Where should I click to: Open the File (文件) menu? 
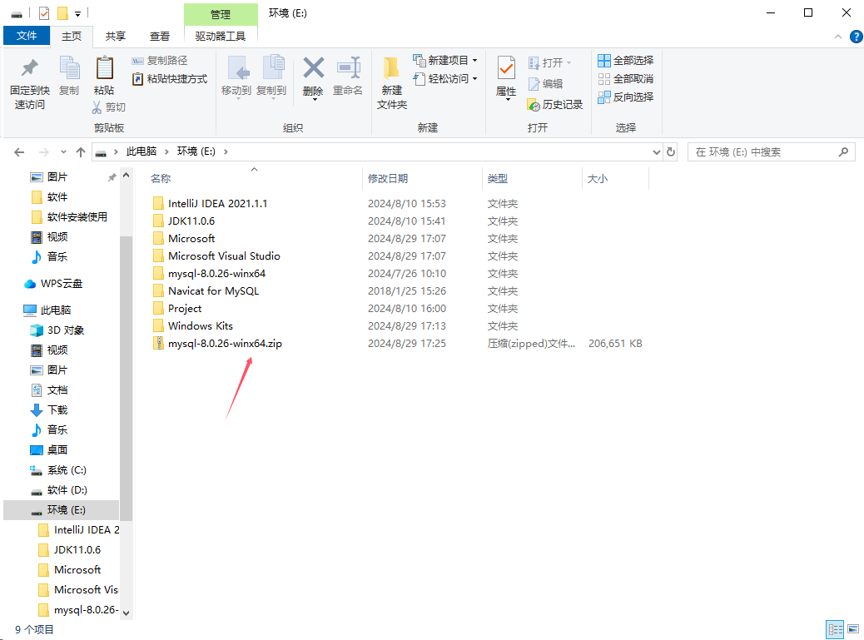point(27,36)
